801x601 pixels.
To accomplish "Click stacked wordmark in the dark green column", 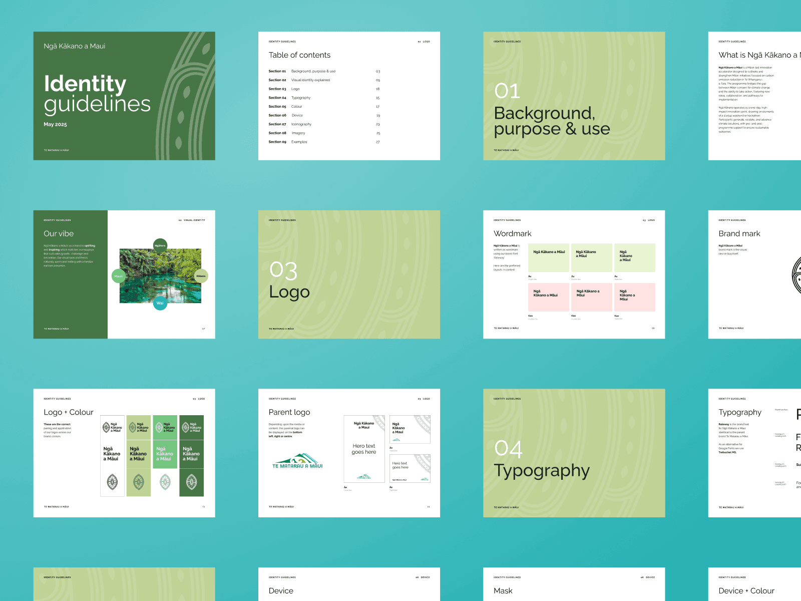I will click(x=191, y=454).
